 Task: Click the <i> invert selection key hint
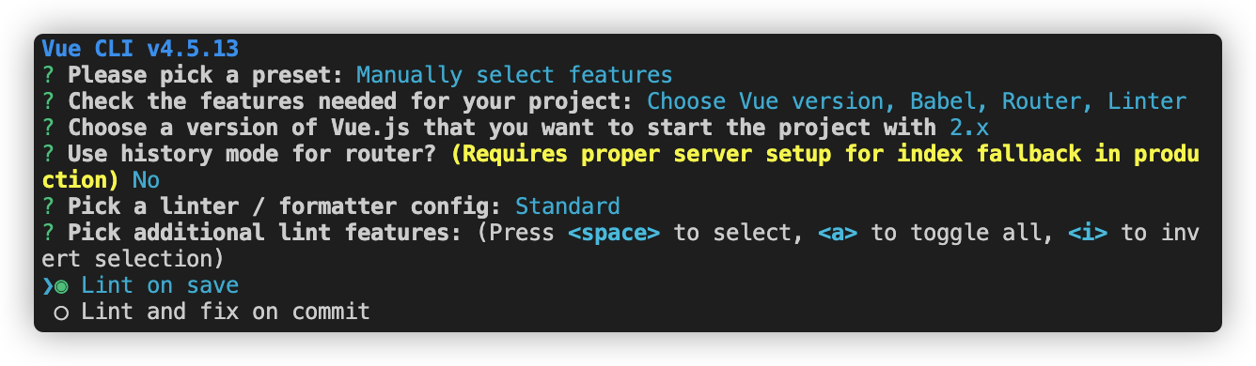coord(1088,233)
